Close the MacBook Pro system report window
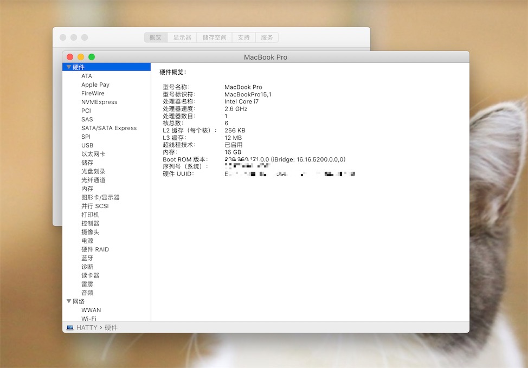The image size is (528, 368). (70, 57)
